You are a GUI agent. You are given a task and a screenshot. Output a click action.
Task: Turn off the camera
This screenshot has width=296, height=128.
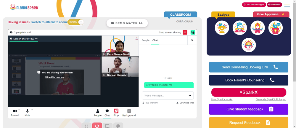point(15,113)
